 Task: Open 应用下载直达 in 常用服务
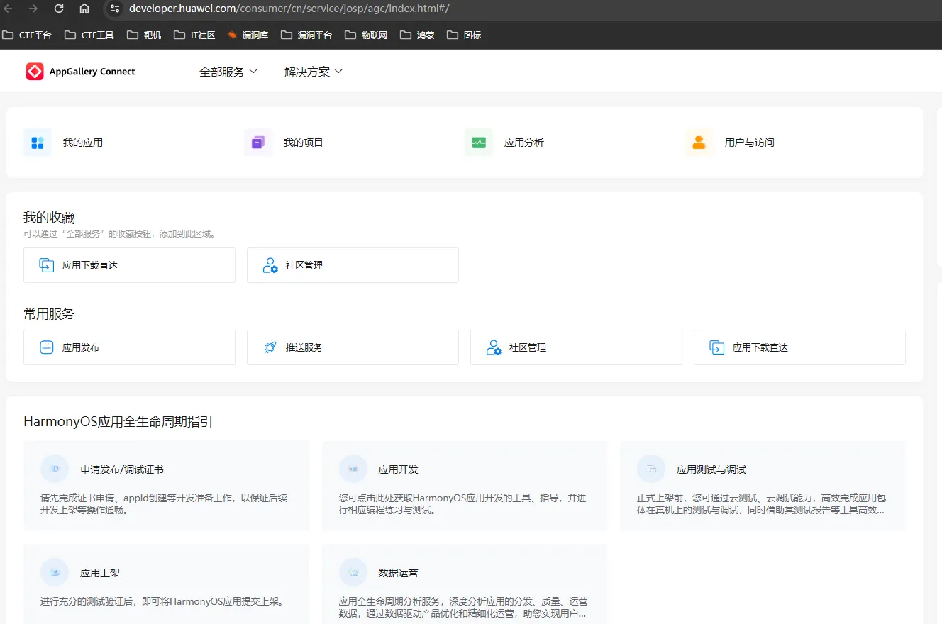(x=799, y=347)
